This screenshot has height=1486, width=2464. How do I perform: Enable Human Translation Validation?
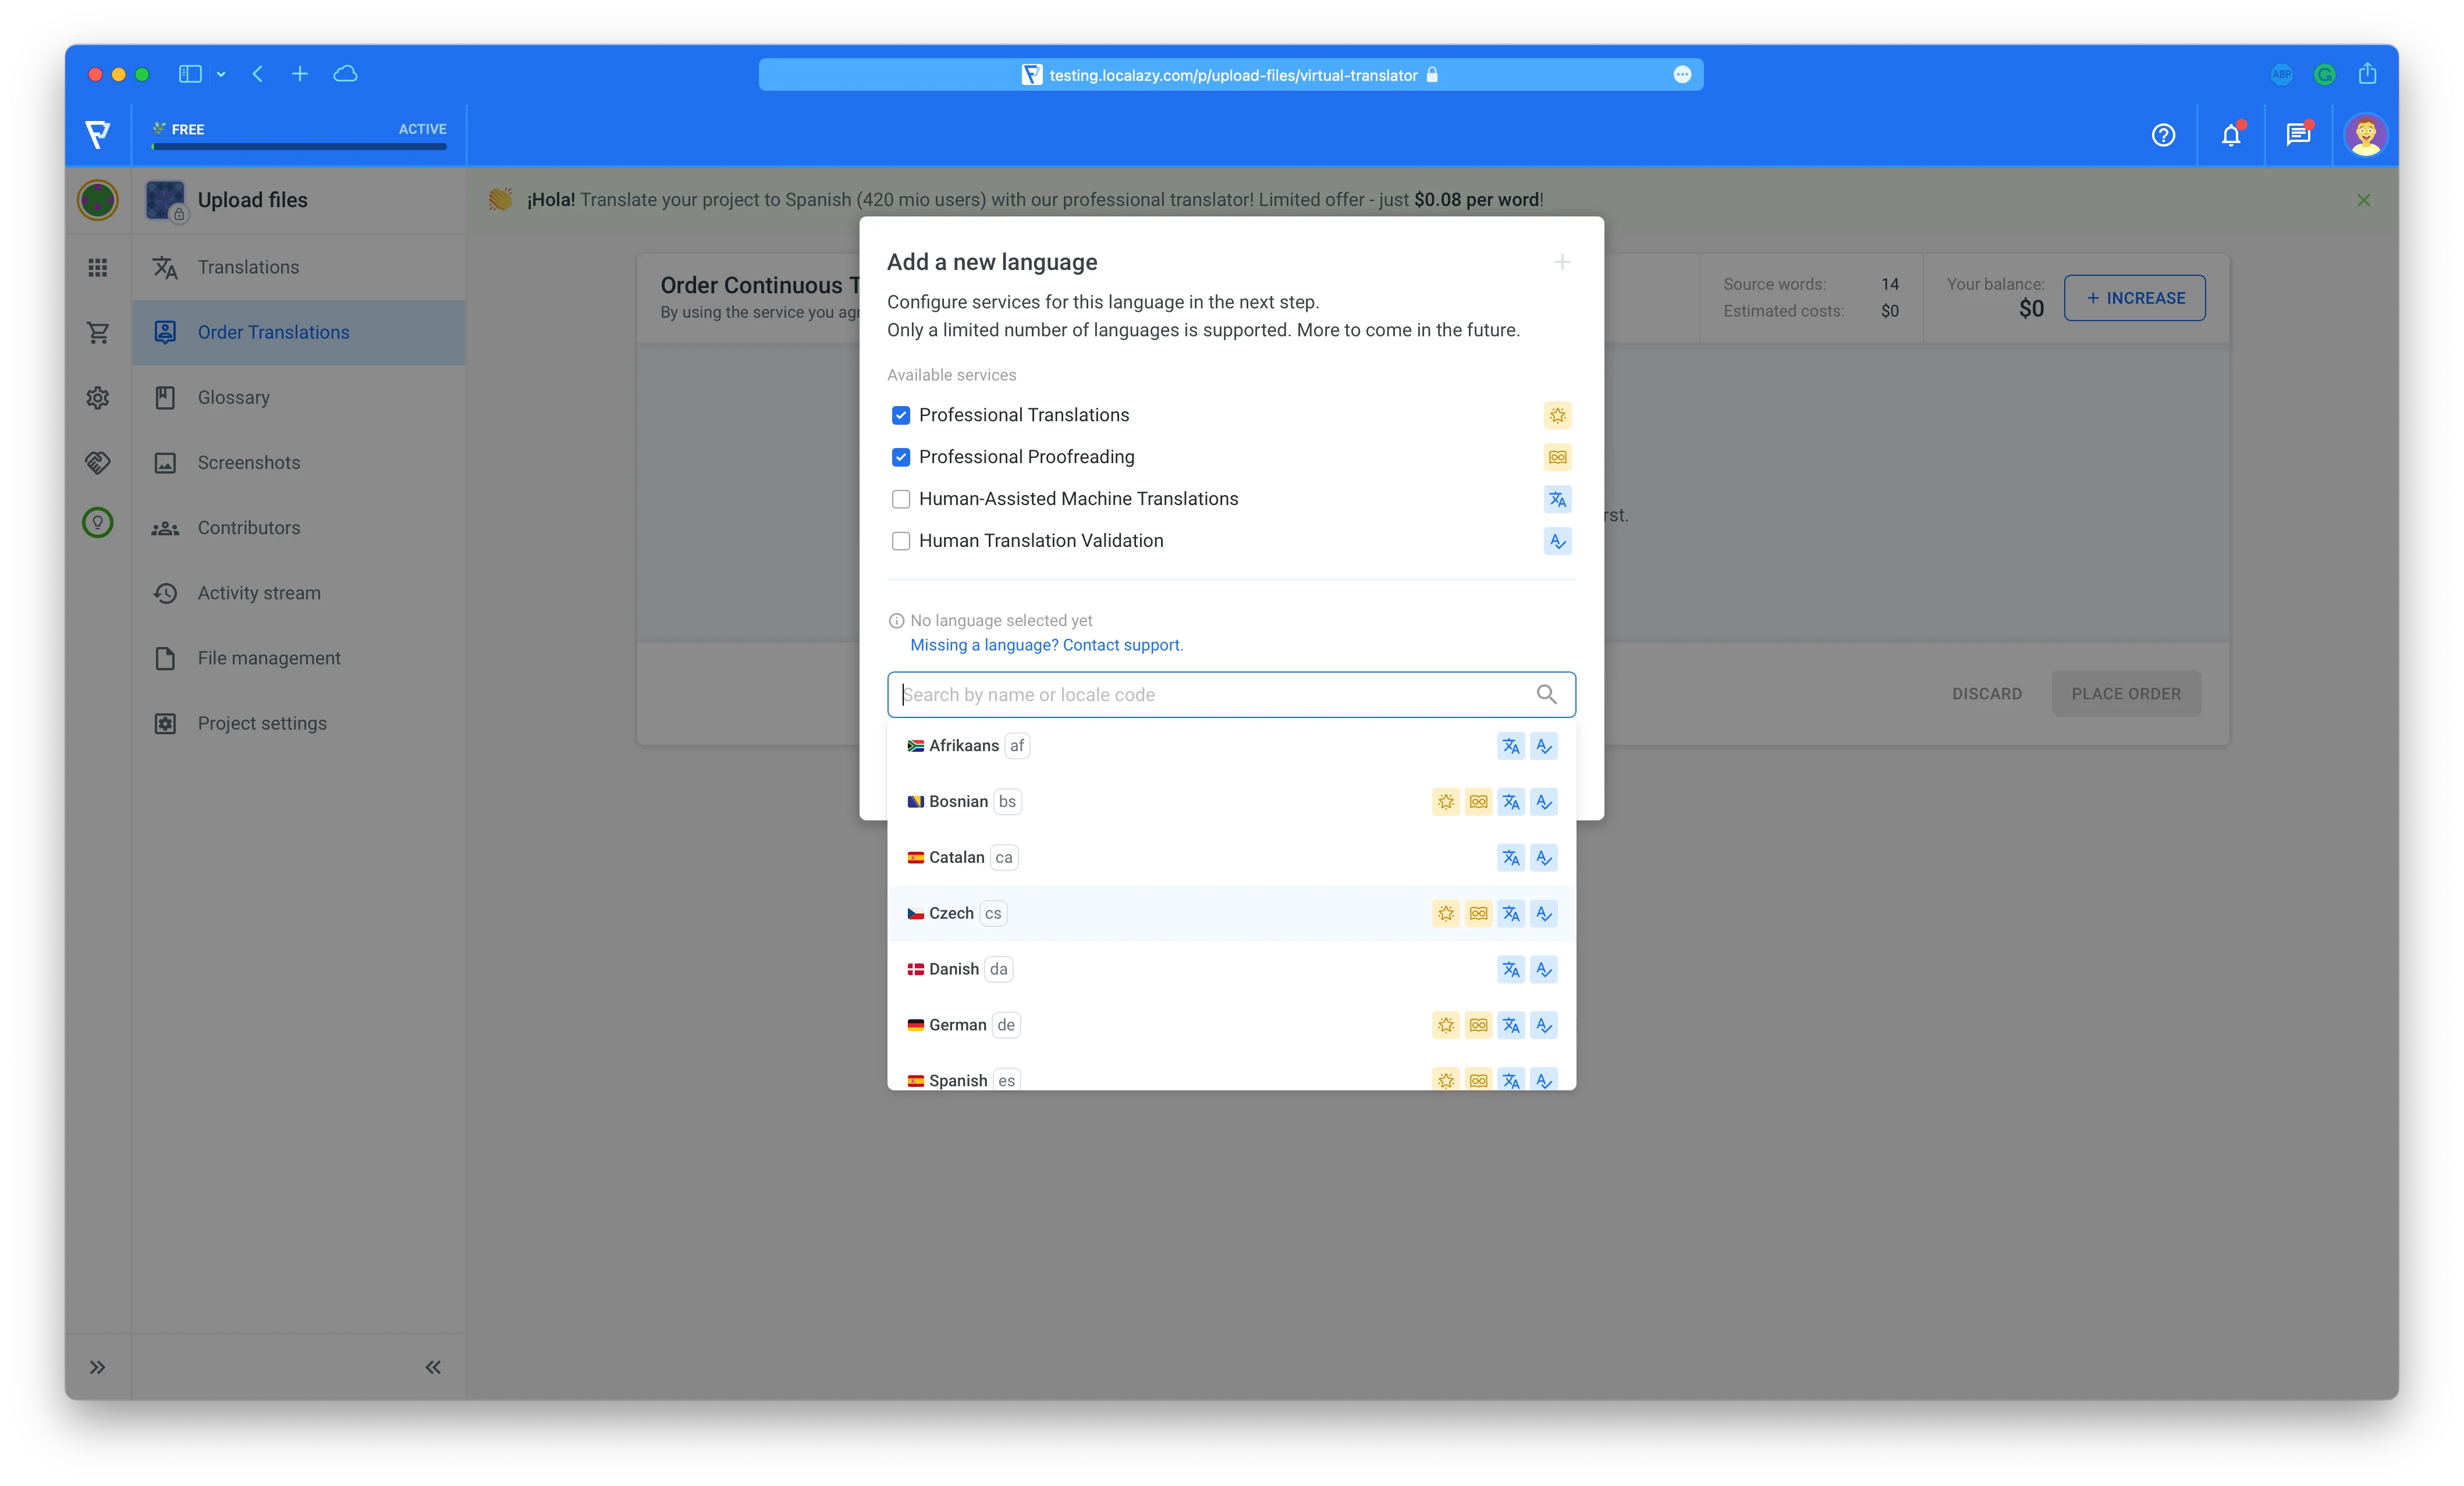point(900,541)
